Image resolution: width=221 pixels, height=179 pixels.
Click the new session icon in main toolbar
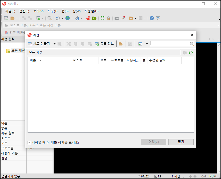click(6, 18)
